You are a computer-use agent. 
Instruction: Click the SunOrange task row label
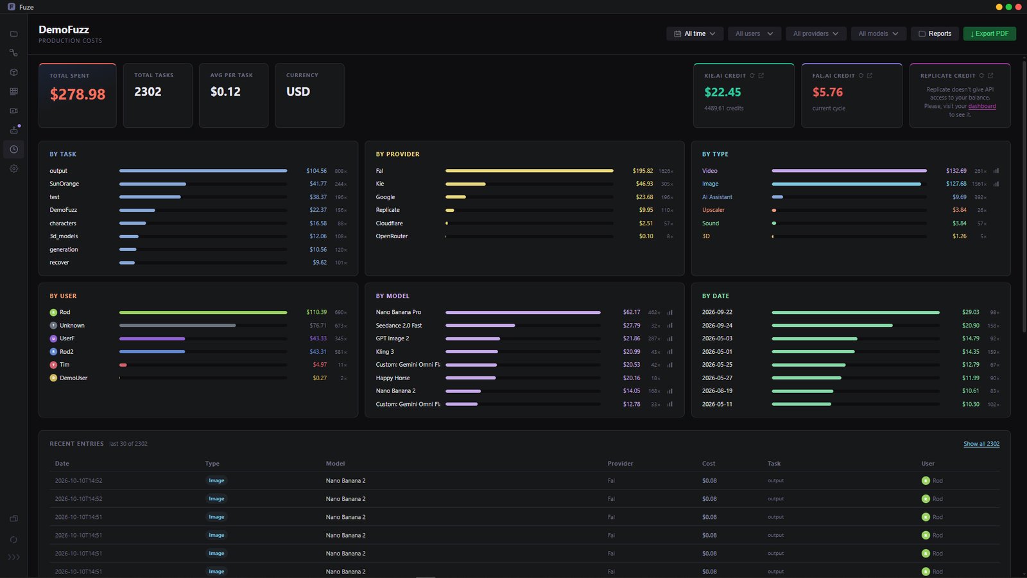[64, 184]
